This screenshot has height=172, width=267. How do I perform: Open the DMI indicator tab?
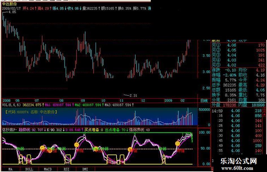[x=85, y=169]
